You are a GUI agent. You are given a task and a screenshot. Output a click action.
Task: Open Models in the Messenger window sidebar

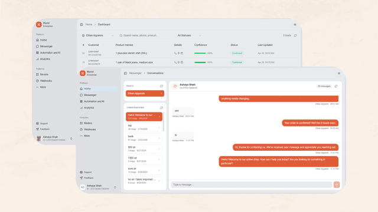tap(86, 123)
